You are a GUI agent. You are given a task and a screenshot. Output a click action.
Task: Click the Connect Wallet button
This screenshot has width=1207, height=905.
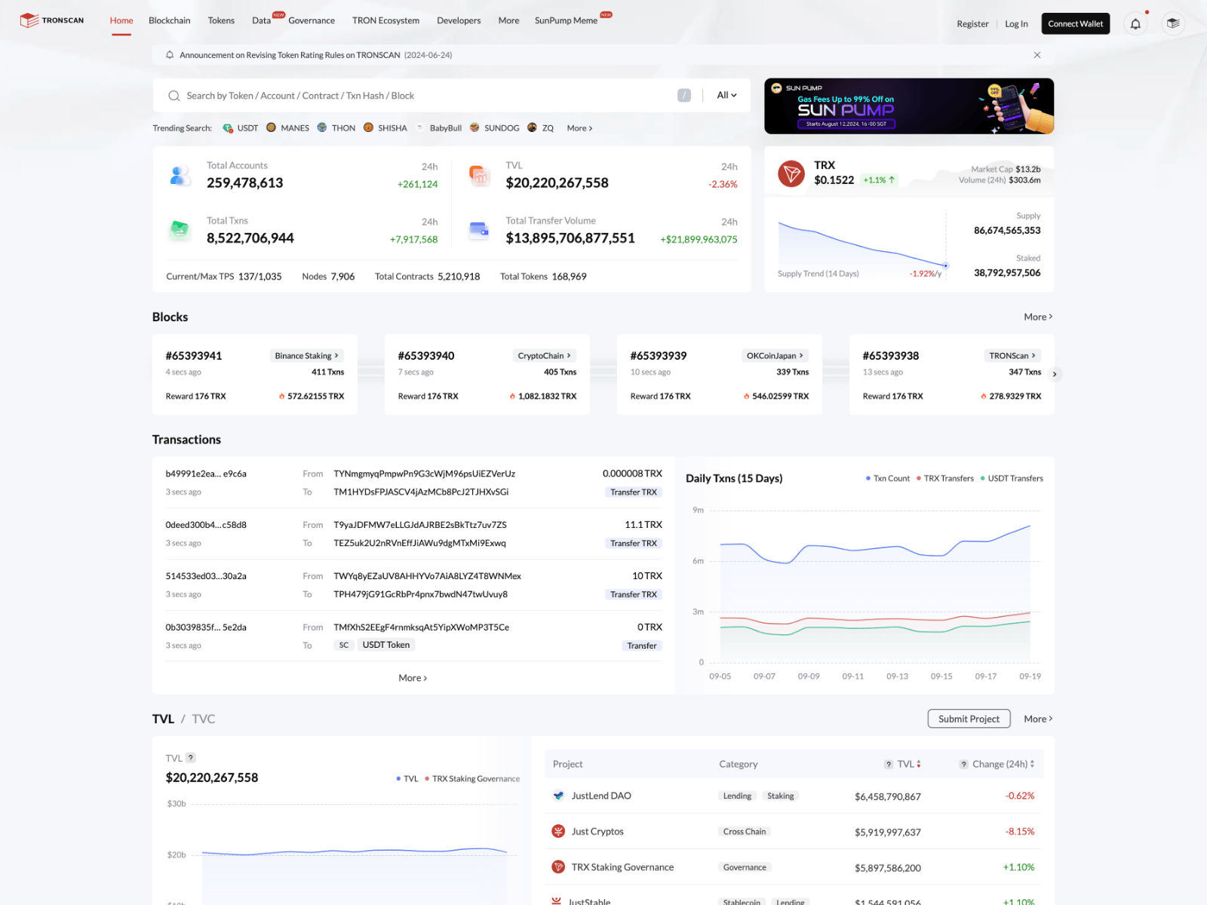click(1075, 24)
